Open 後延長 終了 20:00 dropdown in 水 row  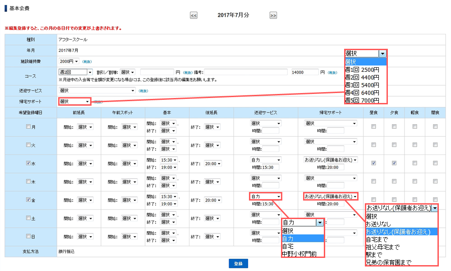click(x=212, y=164)
